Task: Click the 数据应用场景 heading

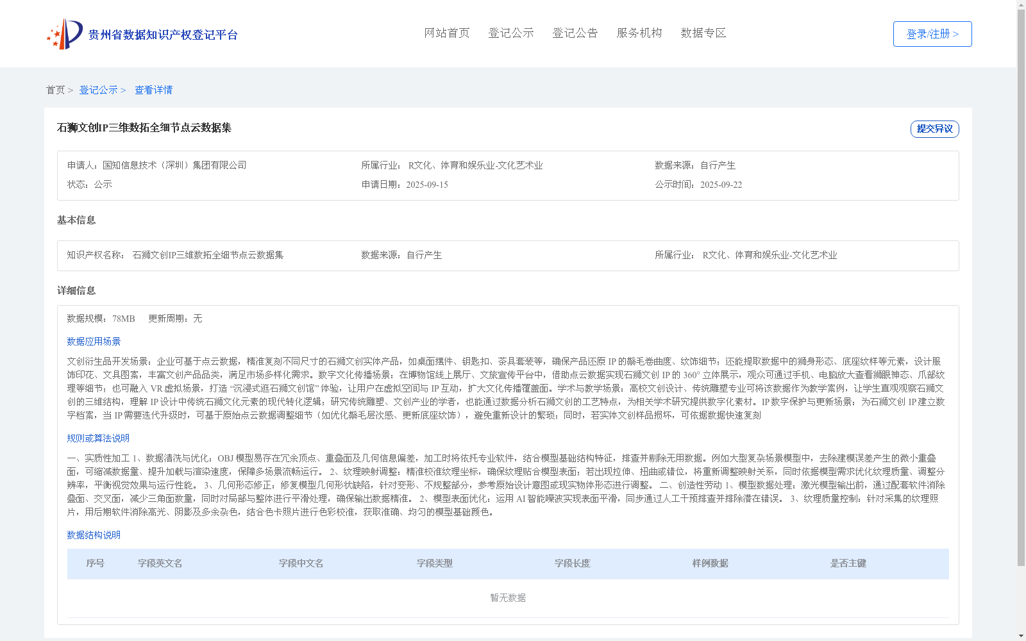Action: [94, 342]
